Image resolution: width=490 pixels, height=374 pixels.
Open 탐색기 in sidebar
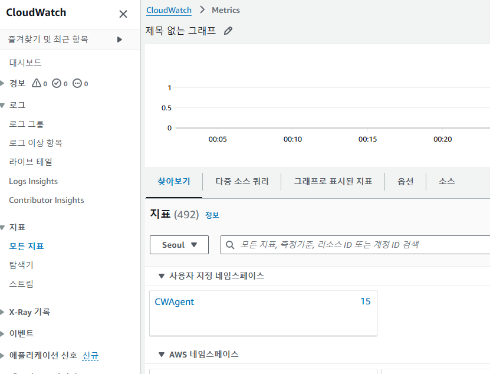pos(21,265)
